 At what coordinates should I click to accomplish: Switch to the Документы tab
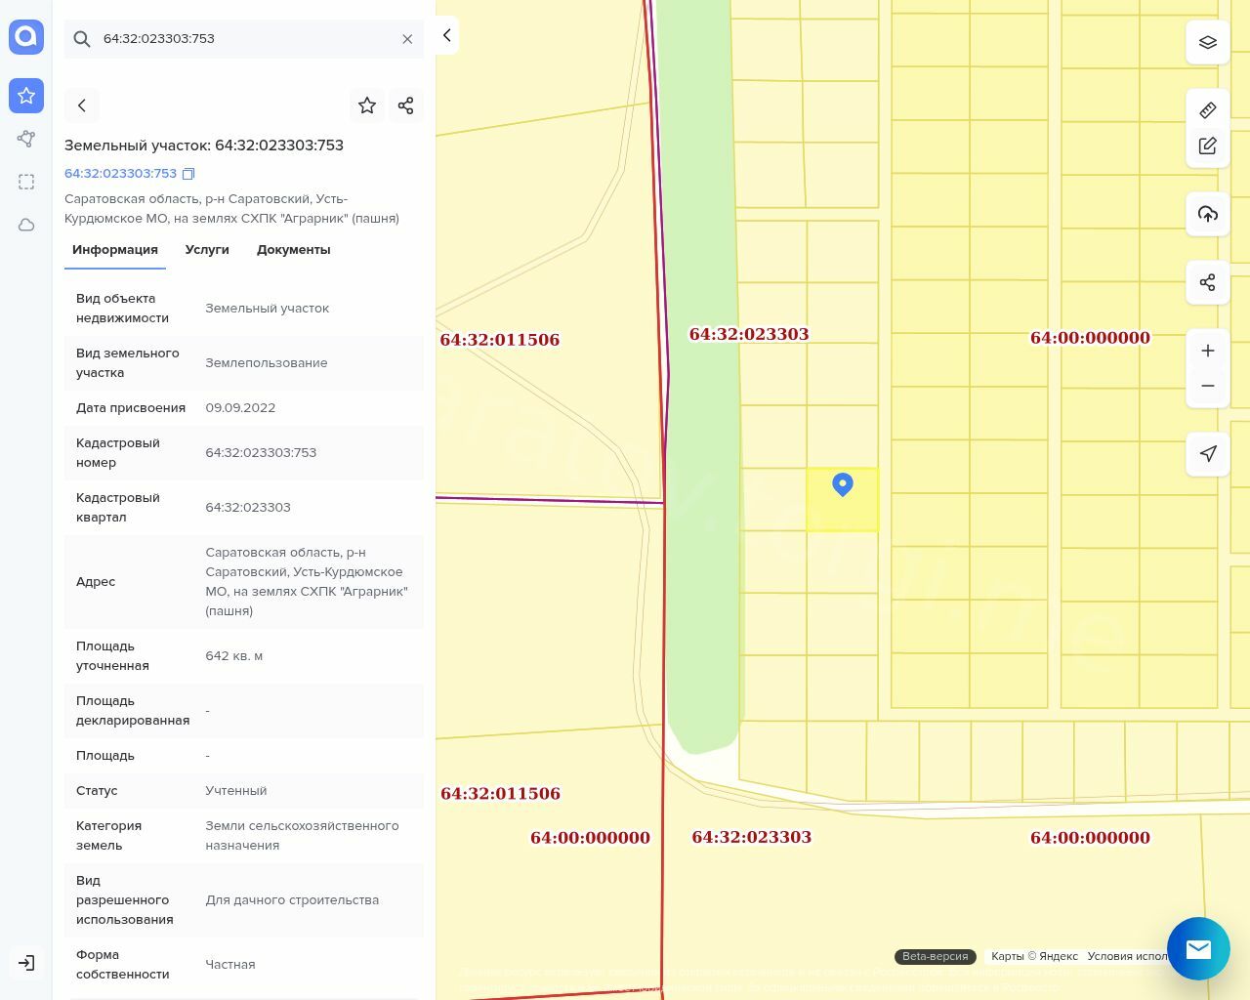293,250
